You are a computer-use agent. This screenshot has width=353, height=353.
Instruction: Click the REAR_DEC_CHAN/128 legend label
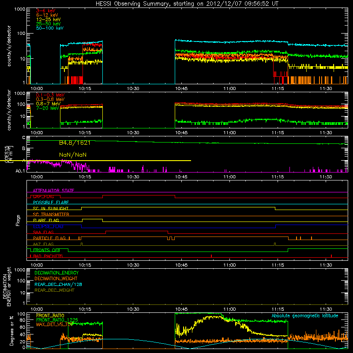58,284
